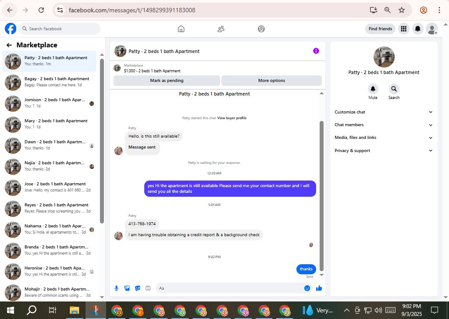Viewport: 449px width, 319px height.
Task: Open the Jomison conversation
Action: tap(50, 103)
